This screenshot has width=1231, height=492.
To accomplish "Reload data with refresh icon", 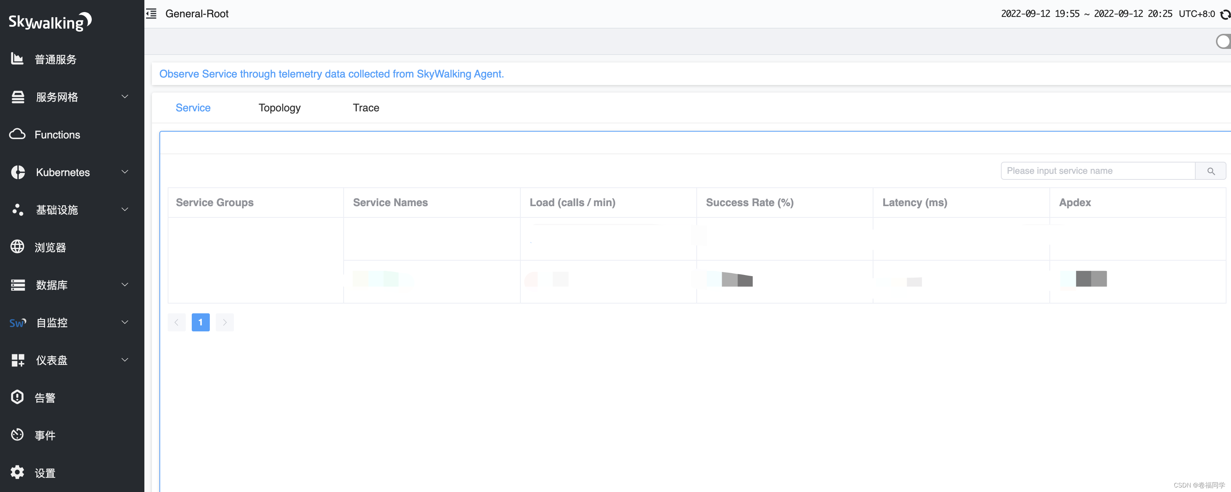I will click(x=1225, y=14).
